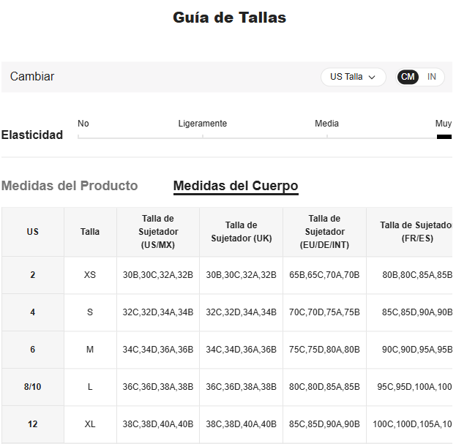The image size is (456, 444).
Task: Open the Medidas del Producto tab
Action: point(70,186)
